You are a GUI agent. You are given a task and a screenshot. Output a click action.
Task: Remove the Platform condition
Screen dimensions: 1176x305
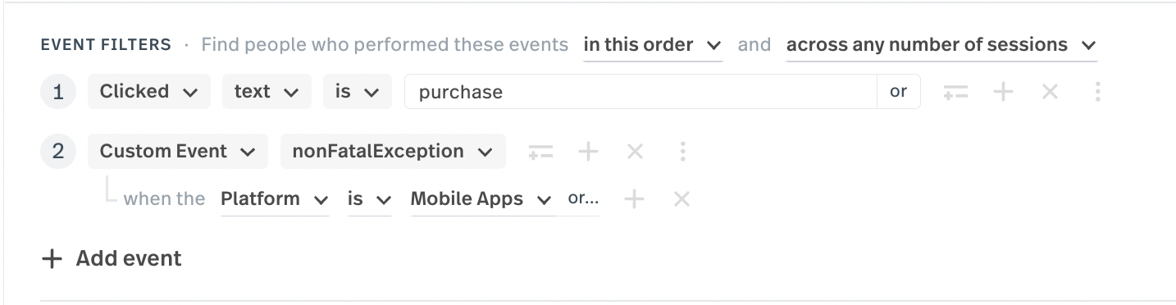pyautogui.click(x=681, y=199)
